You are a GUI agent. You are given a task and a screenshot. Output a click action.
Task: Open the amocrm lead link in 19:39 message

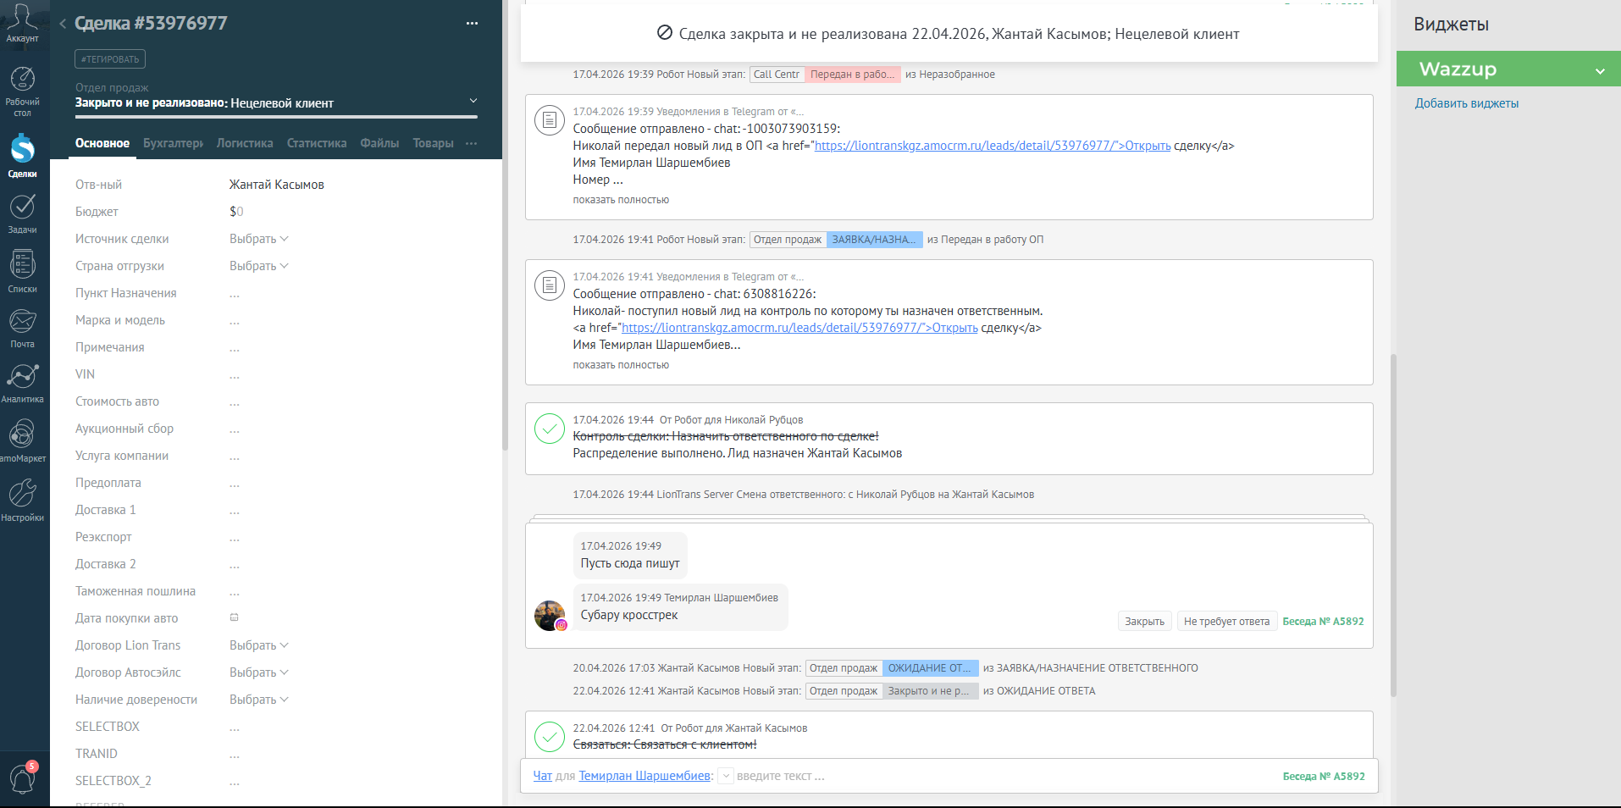(x=993, y=146)
